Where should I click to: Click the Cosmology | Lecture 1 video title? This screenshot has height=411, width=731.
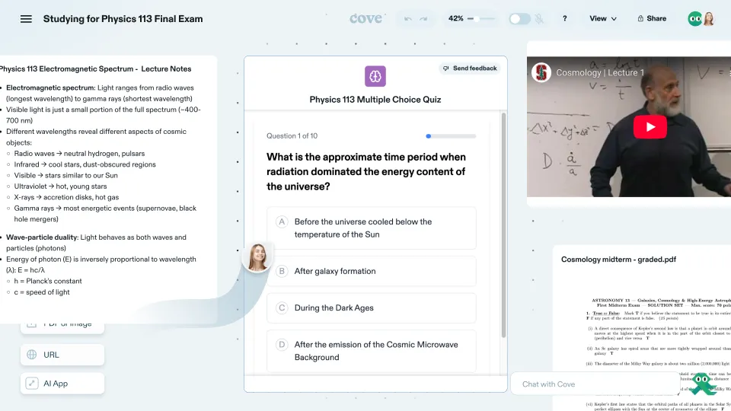(600, 73)
